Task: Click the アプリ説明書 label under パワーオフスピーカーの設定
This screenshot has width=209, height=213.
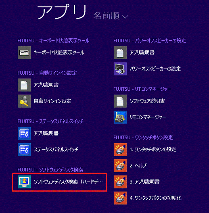Action: (142, 52)
